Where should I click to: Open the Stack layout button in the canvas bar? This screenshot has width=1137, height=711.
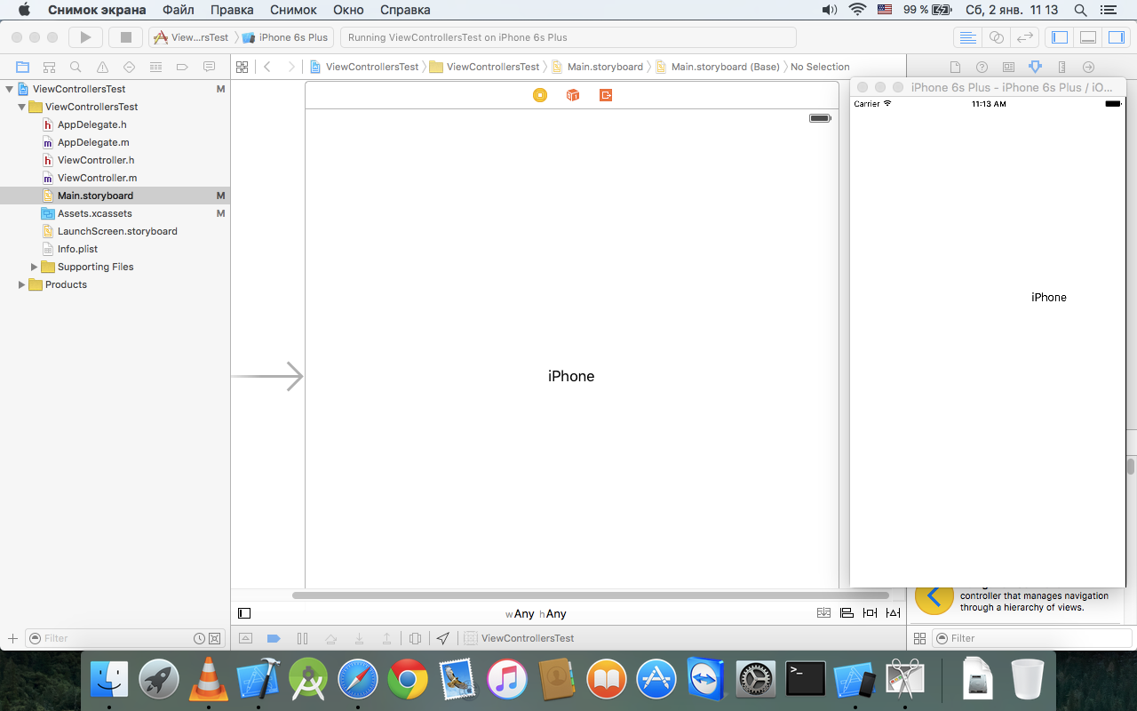(x=823, y=613)
